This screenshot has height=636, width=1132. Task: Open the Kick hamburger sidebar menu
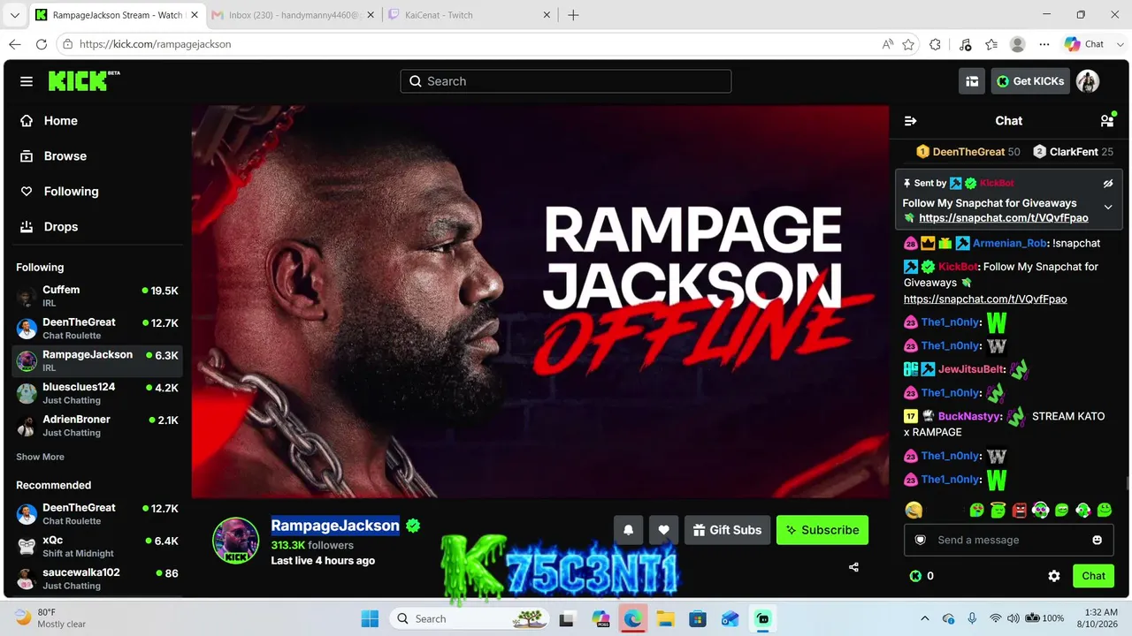[x=27, y=81]
